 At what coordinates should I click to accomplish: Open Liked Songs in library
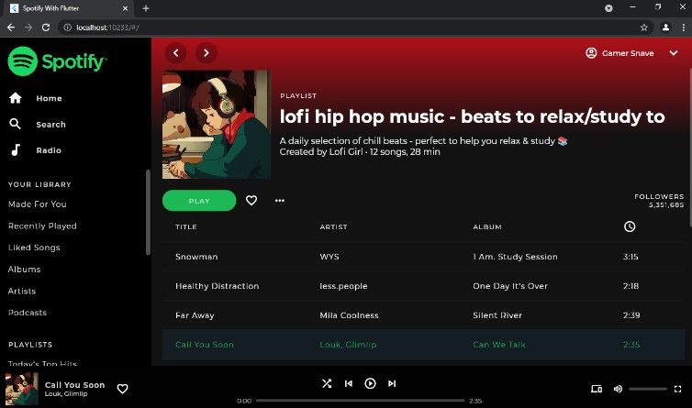point(34,248)
